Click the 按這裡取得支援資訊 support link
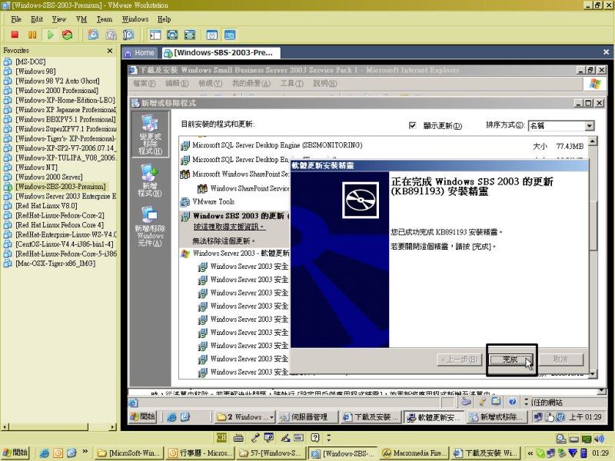The image size is (615, 461). click(x=229, y=227)
